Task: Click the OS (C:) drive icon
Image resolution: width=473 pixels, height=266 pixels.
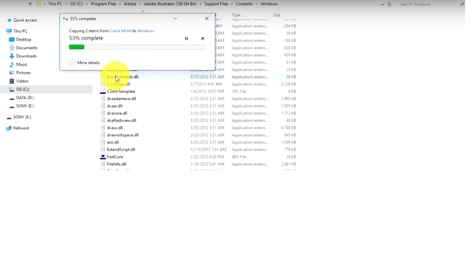Action: coord(12,89)
